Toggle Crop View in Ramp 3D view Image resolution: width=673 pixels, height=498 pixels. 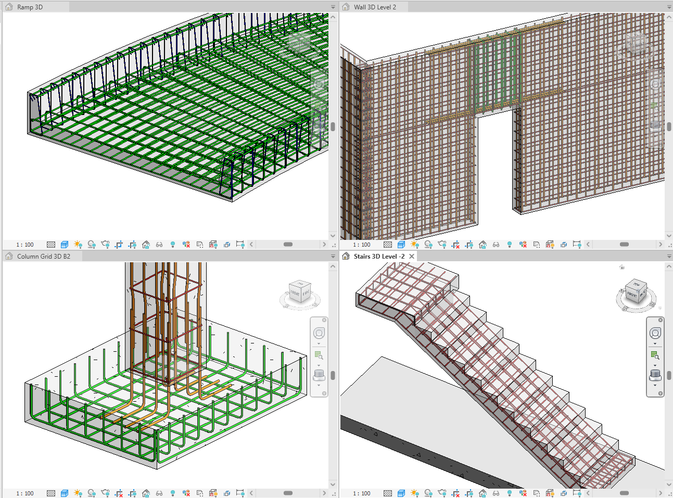(x=119, y=245)
